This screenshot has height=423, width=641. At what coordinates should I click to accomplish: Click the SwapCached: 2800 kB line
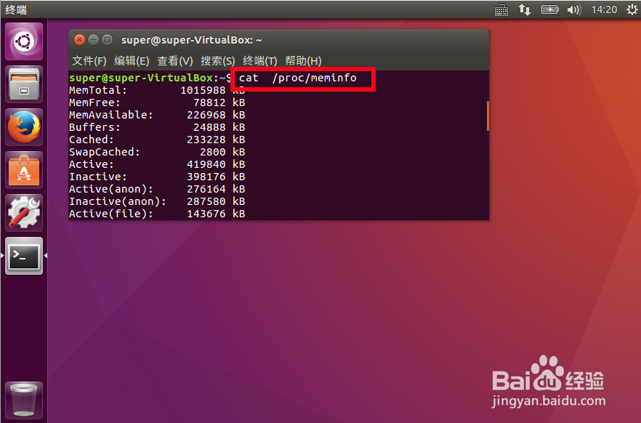(x=157, y=152)
